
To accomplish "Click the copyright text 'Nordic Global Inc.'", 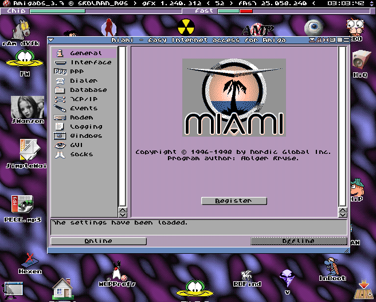I will [291, 152].
